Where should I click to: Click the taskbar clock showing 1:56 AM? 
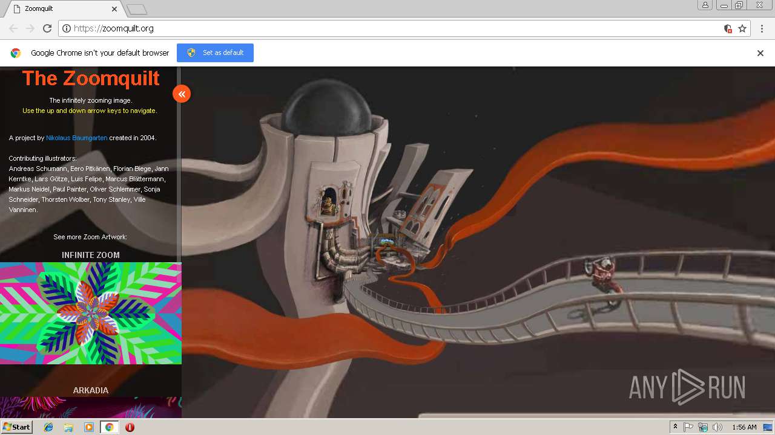pyautogui.click(x=744, y=427)
